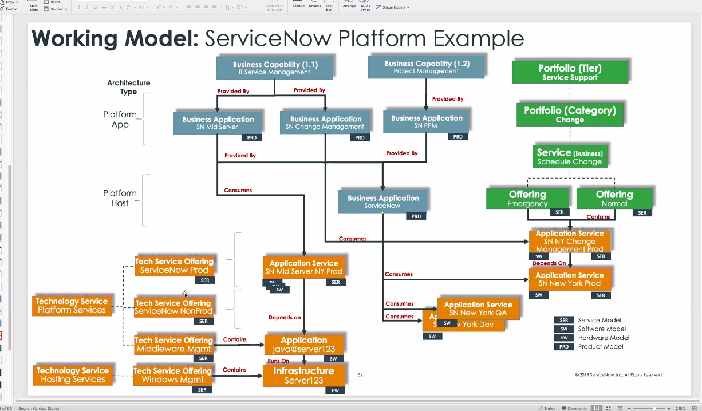Select SN PPM application box
Screen dimensions: 702x411
tap(427, 121)
